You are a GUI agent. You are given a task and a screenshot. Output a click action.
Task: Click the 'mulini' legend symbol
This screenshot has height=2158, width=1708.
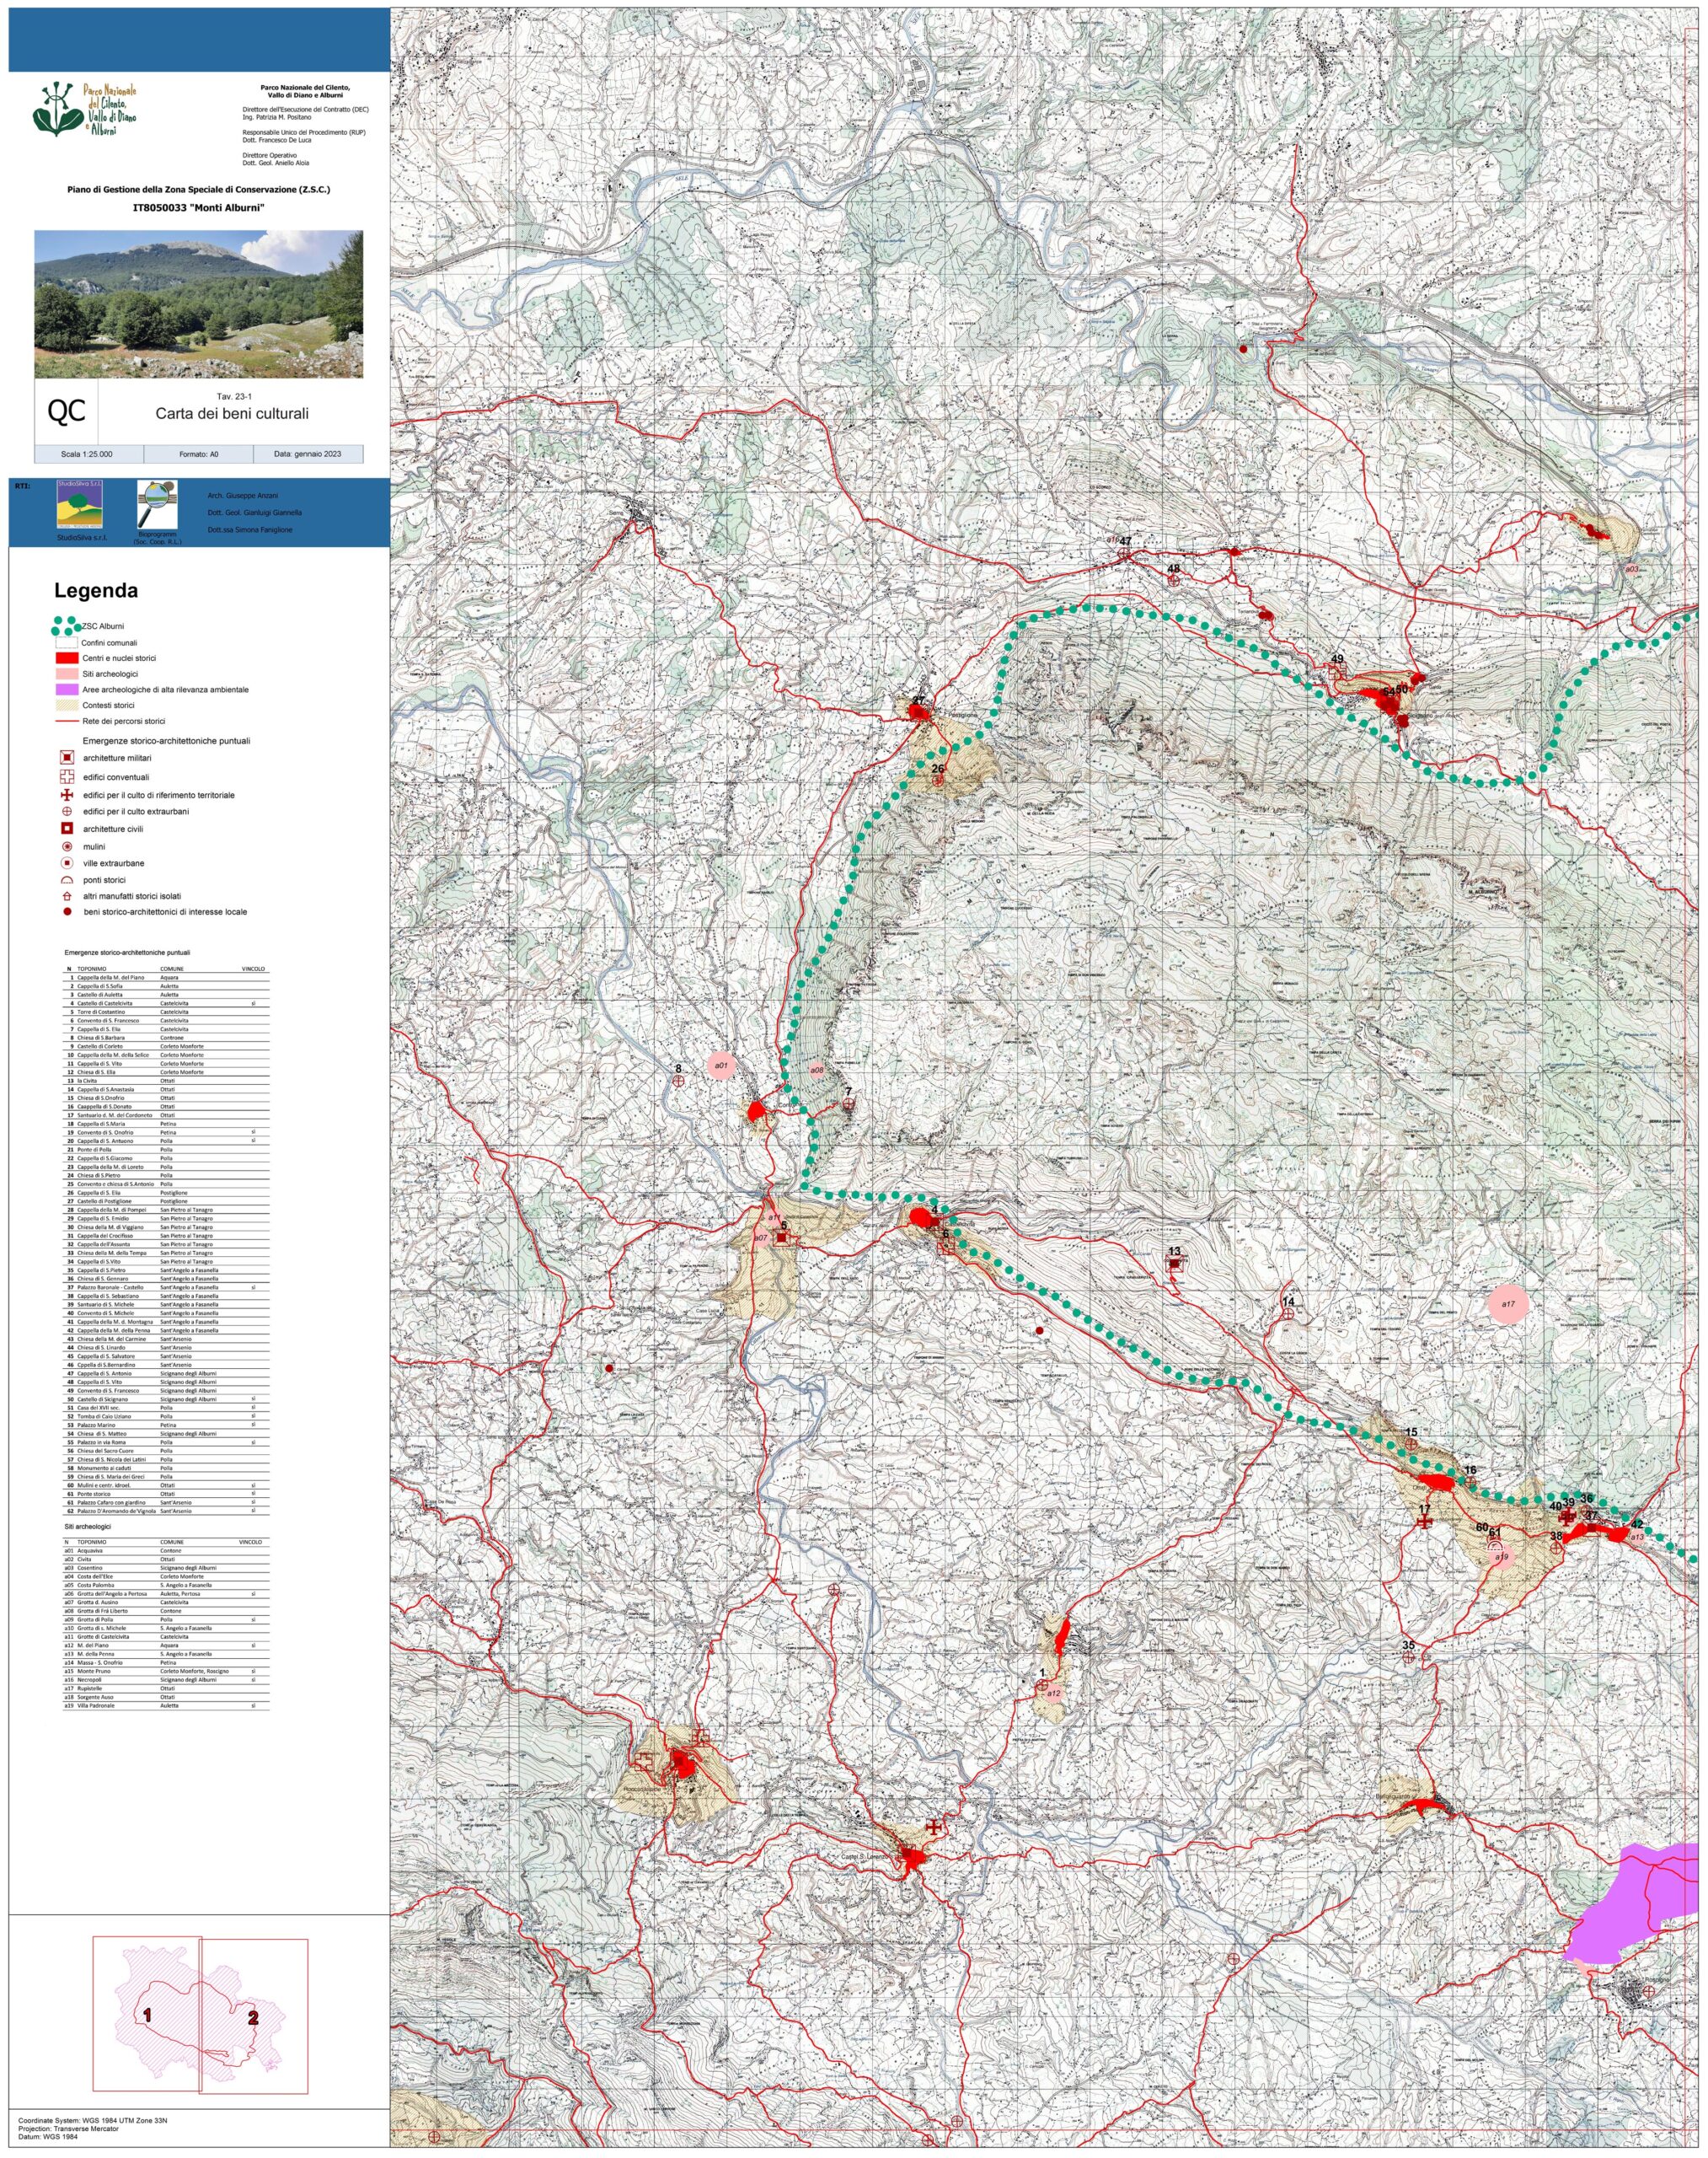(67, 846)
